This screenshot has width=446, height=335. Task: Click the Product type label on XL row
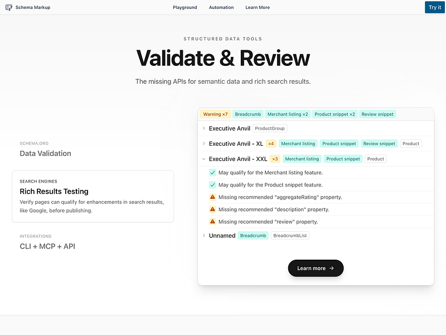(x=411, y=143)
